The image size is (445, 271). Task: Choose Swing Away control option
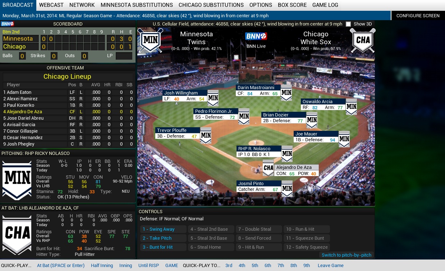[x=159, y=229]
